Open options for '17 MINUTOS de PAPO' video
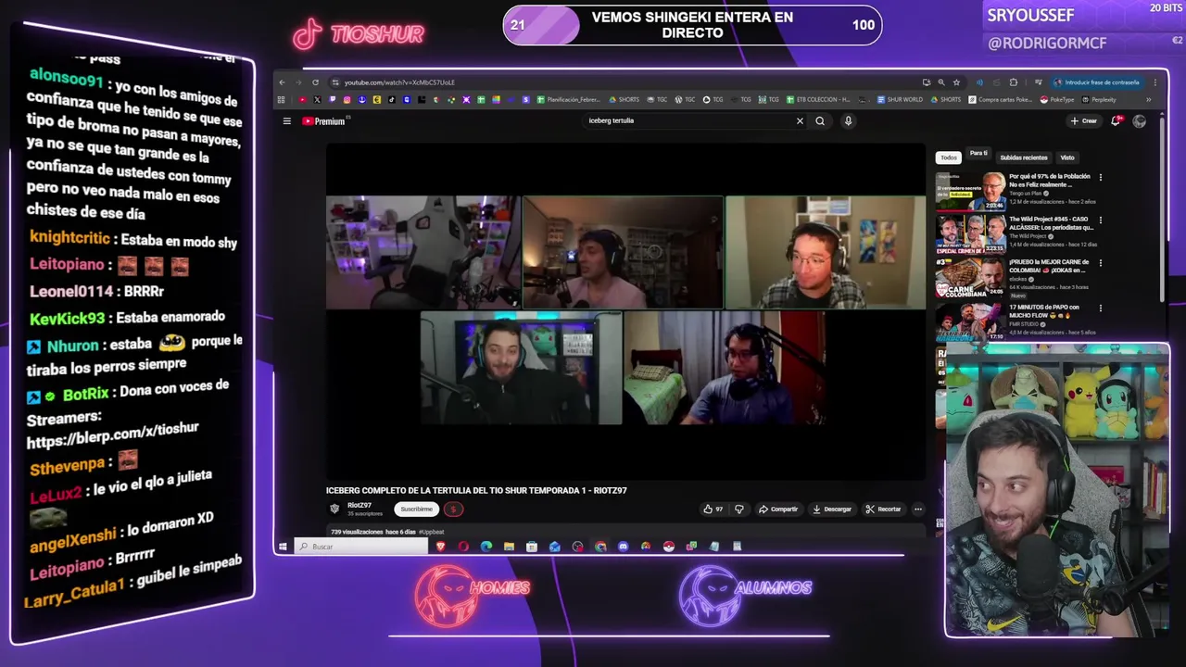 coord(1101,308)
